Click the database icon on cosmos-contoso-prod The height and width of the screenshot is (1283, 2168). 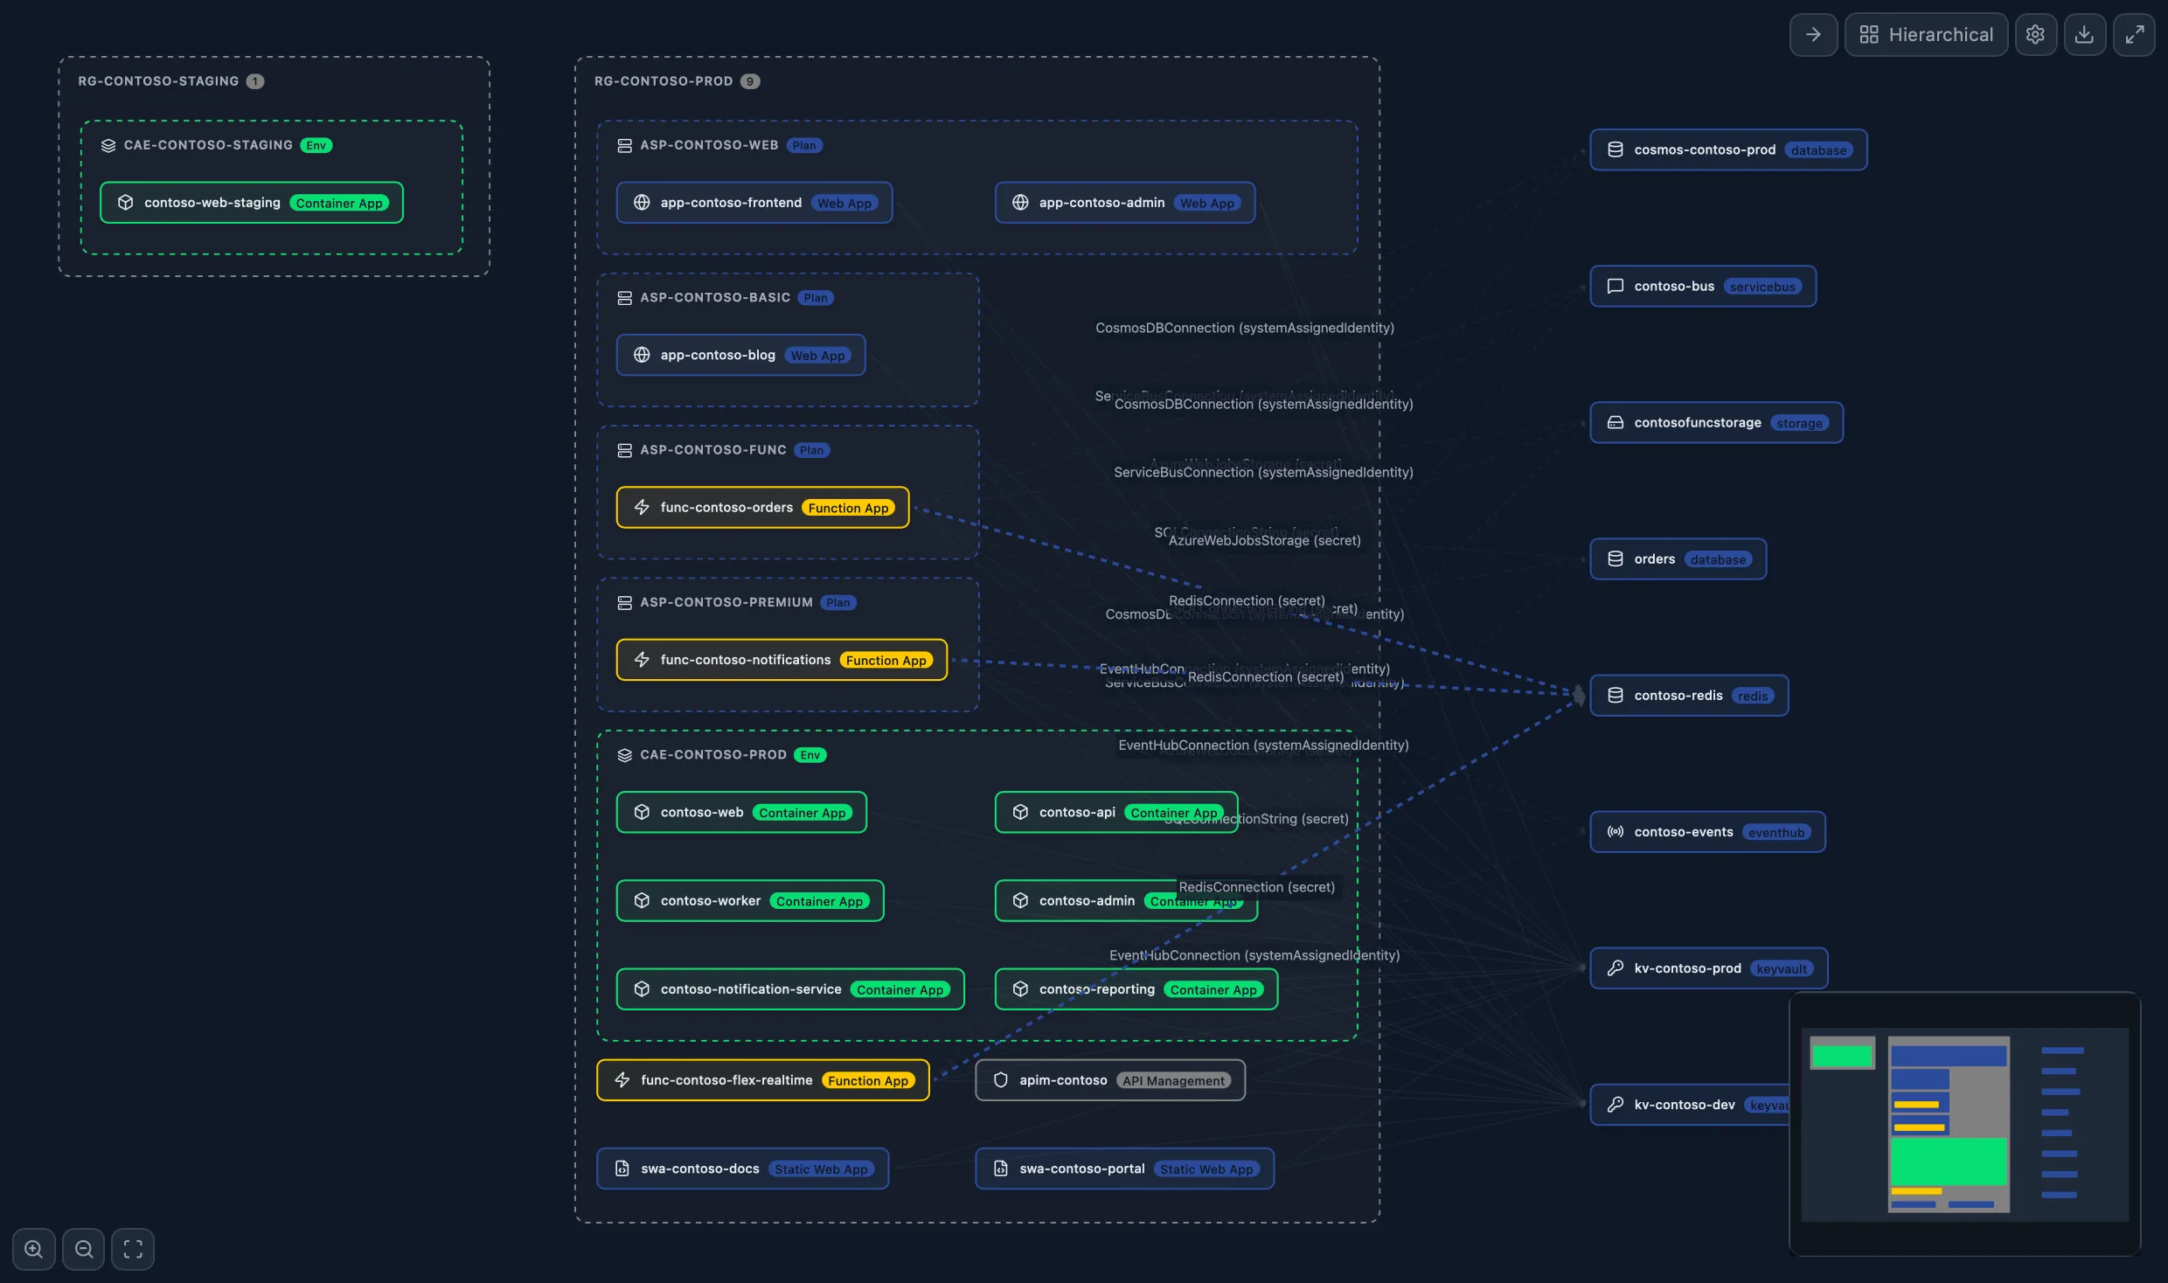1616,149
